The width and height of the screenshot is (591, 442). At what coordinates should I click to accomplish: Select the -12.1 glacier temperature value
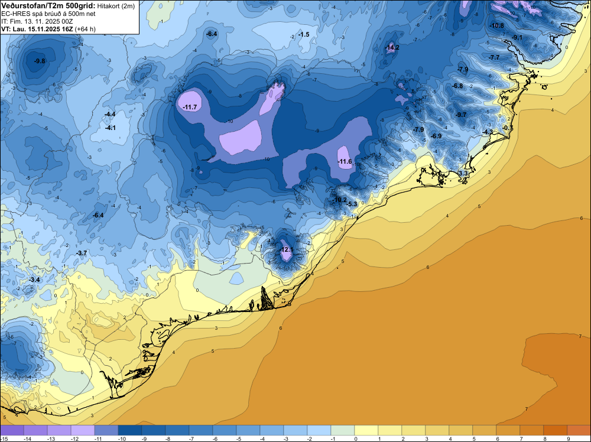[x=287, y=249]
